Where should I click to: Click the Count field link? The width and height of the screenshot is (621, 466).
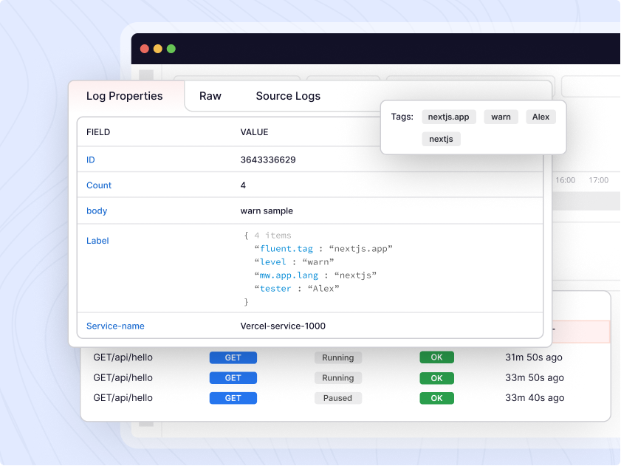point(98,185)
